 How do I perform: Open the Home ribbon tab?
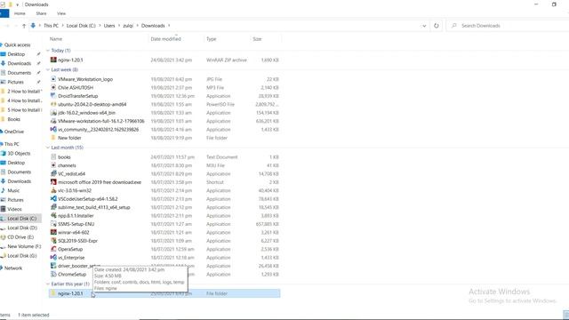20,13
